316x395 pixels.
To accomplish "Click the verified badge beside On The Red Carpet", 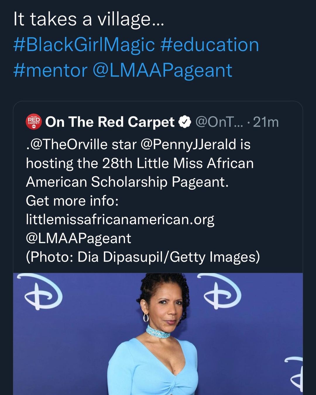I will pyautogui.click(x=185, y=122).
